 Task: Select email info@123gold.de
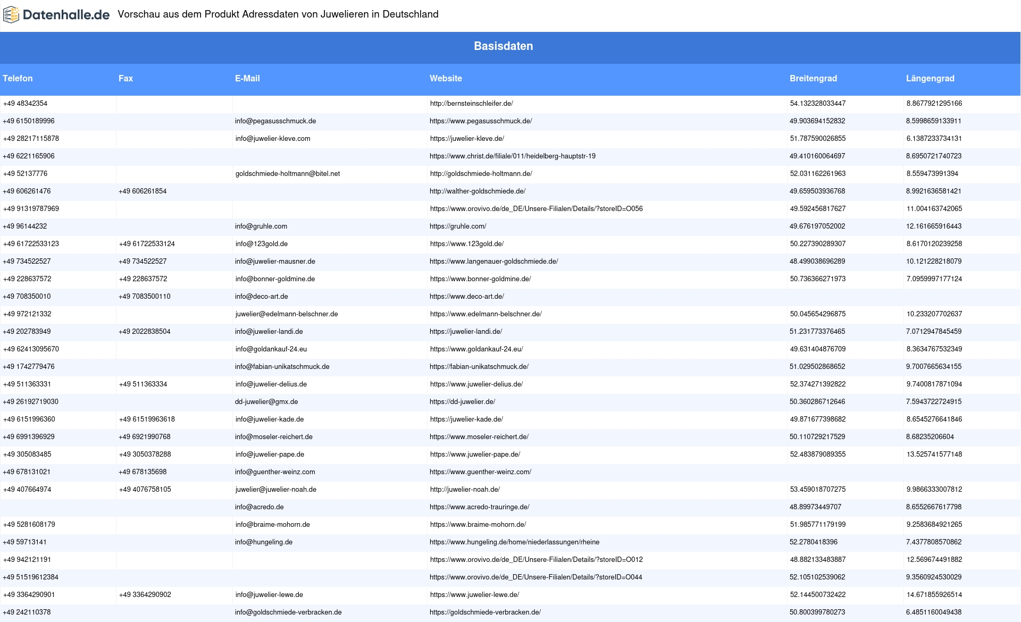tap(262, 244)
